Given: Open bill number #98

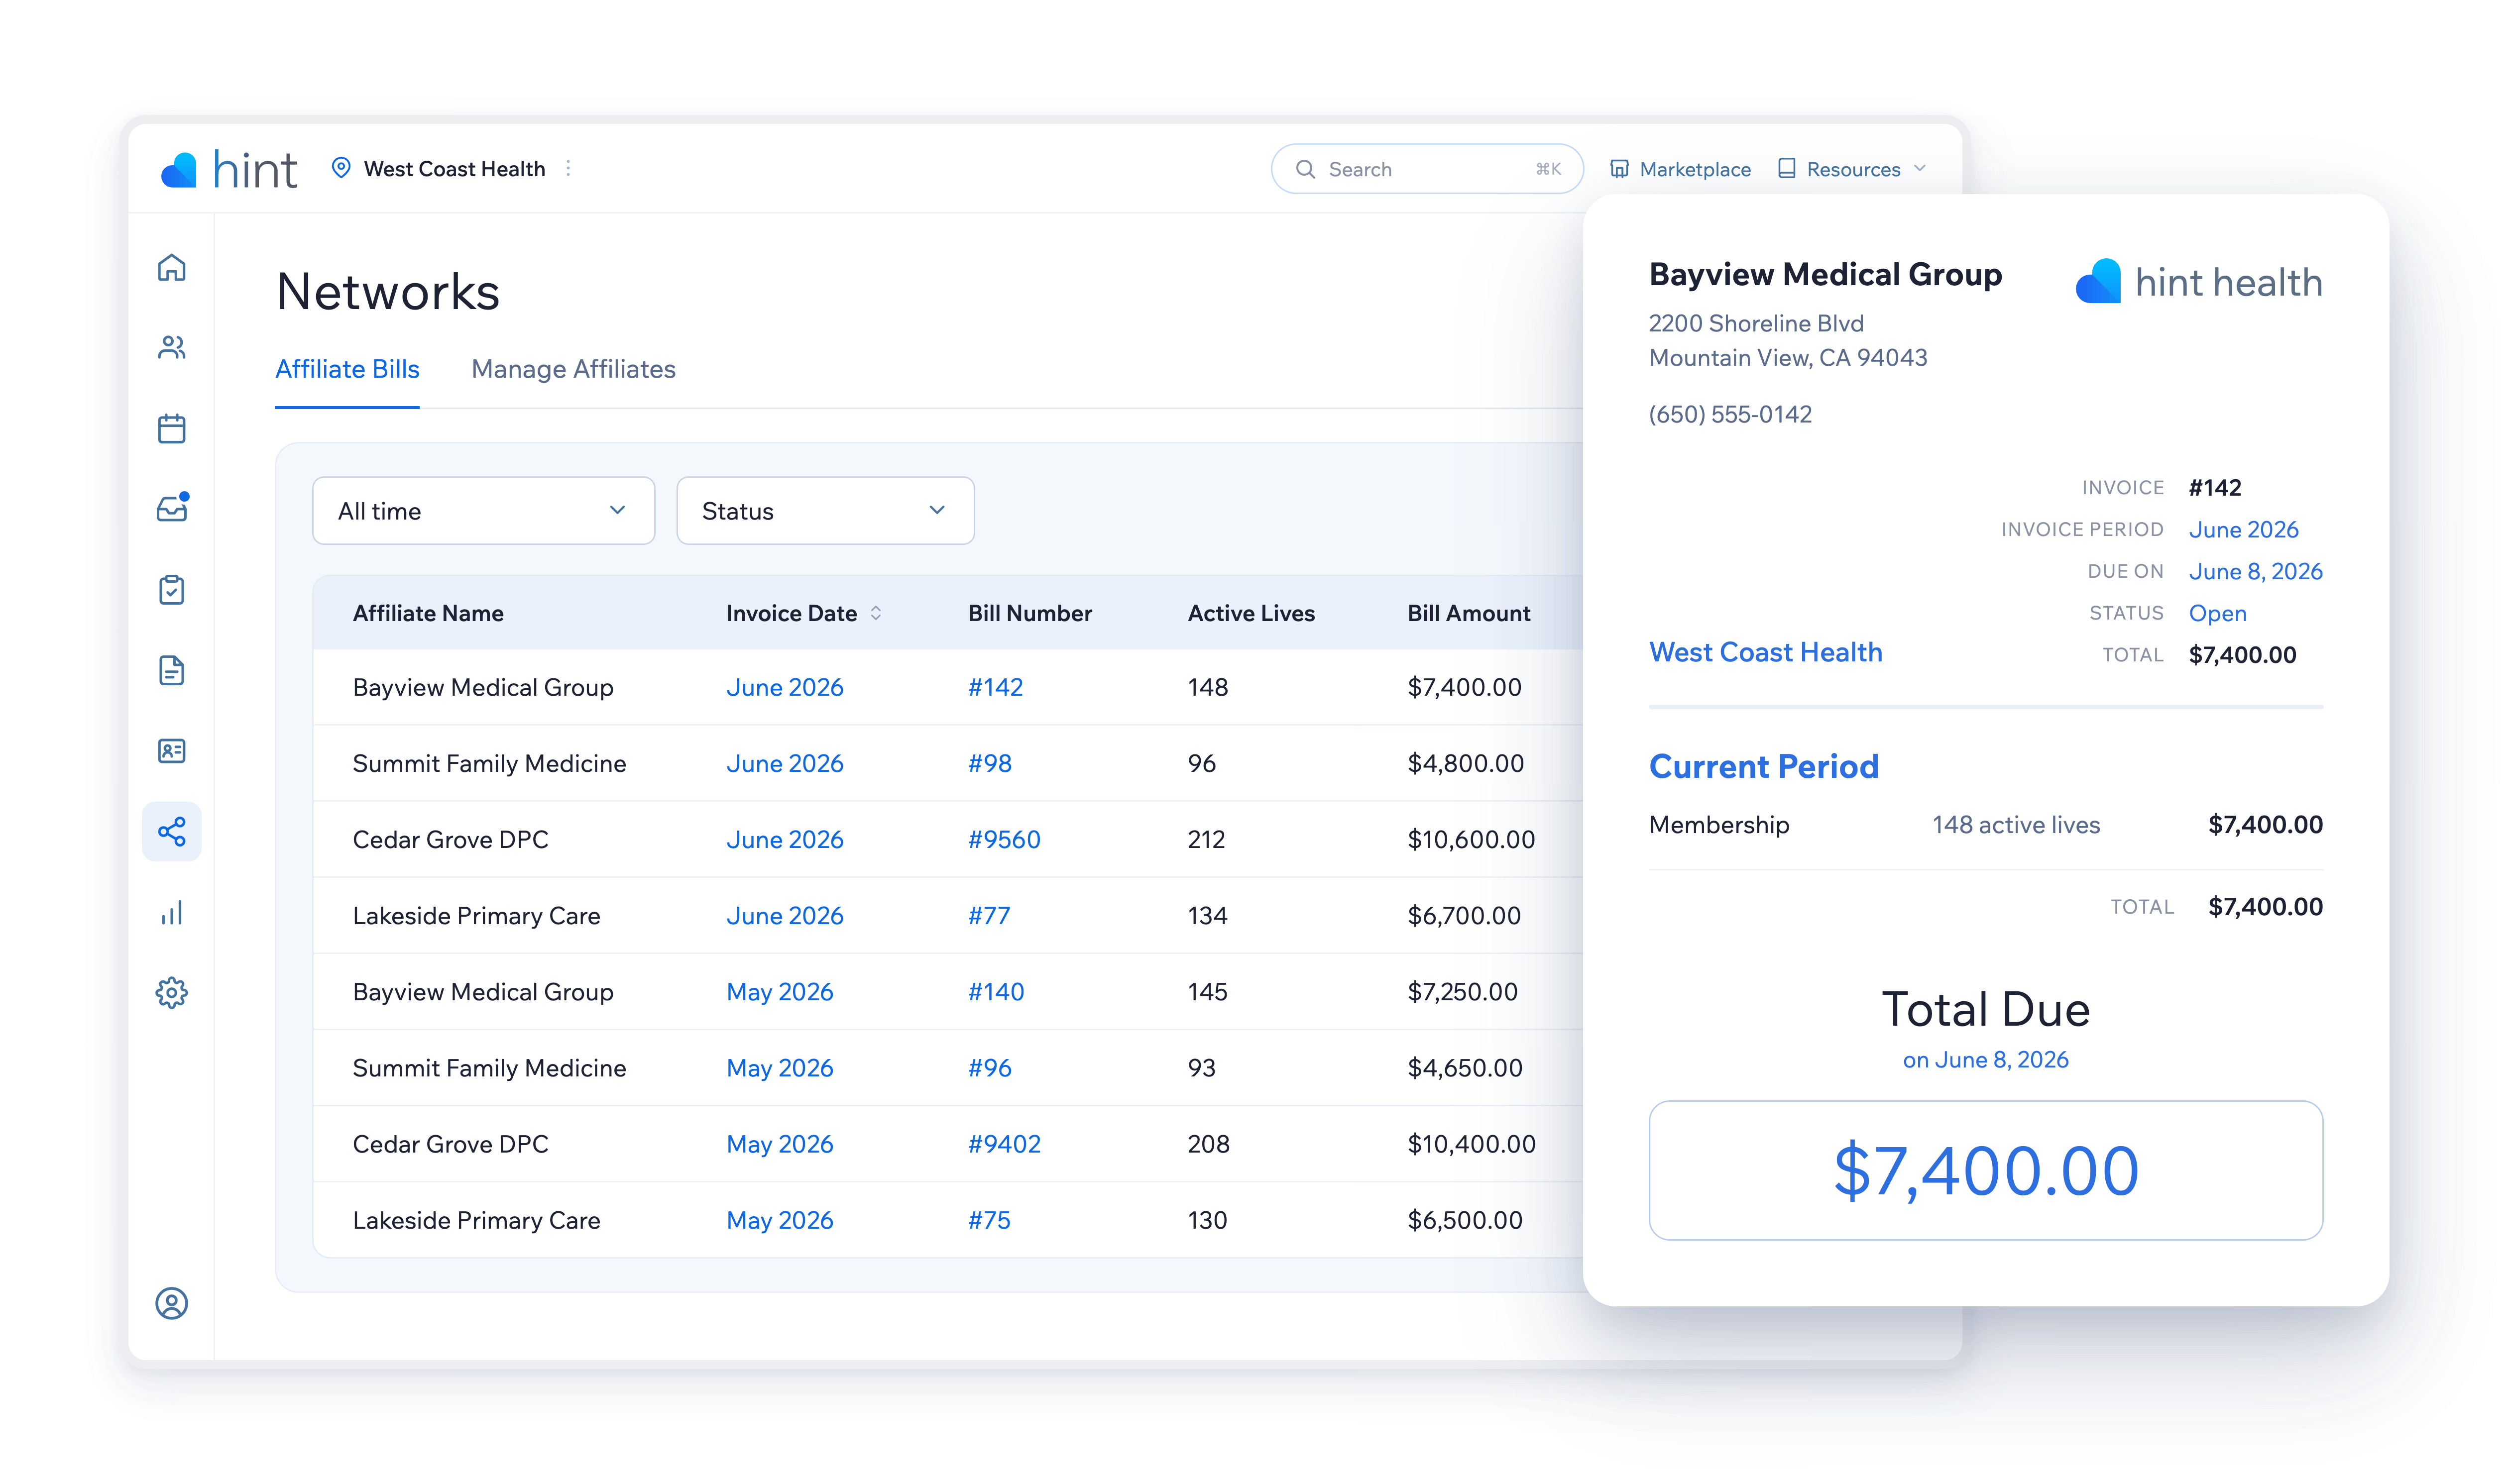Looking at the screenshot, I should click(x=989, y=763).
